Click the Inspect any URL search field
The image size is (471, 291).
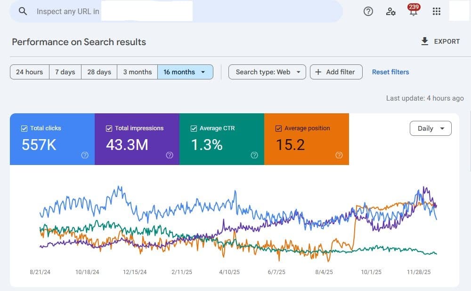pyautogui.click(x=176, y=11)
